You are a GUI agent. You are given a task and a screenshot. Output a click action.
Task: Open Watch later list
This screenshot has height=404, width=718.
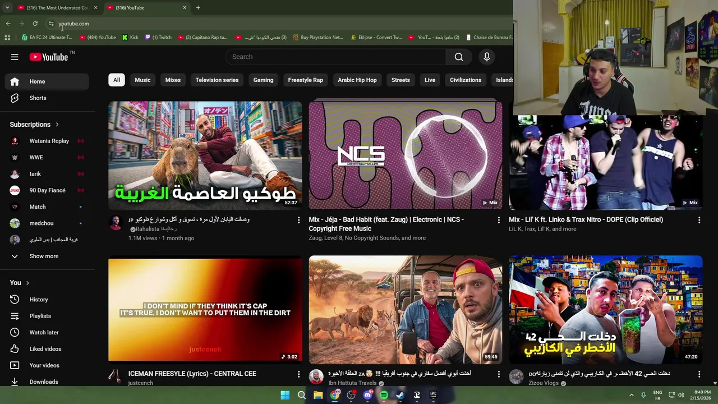47,332
